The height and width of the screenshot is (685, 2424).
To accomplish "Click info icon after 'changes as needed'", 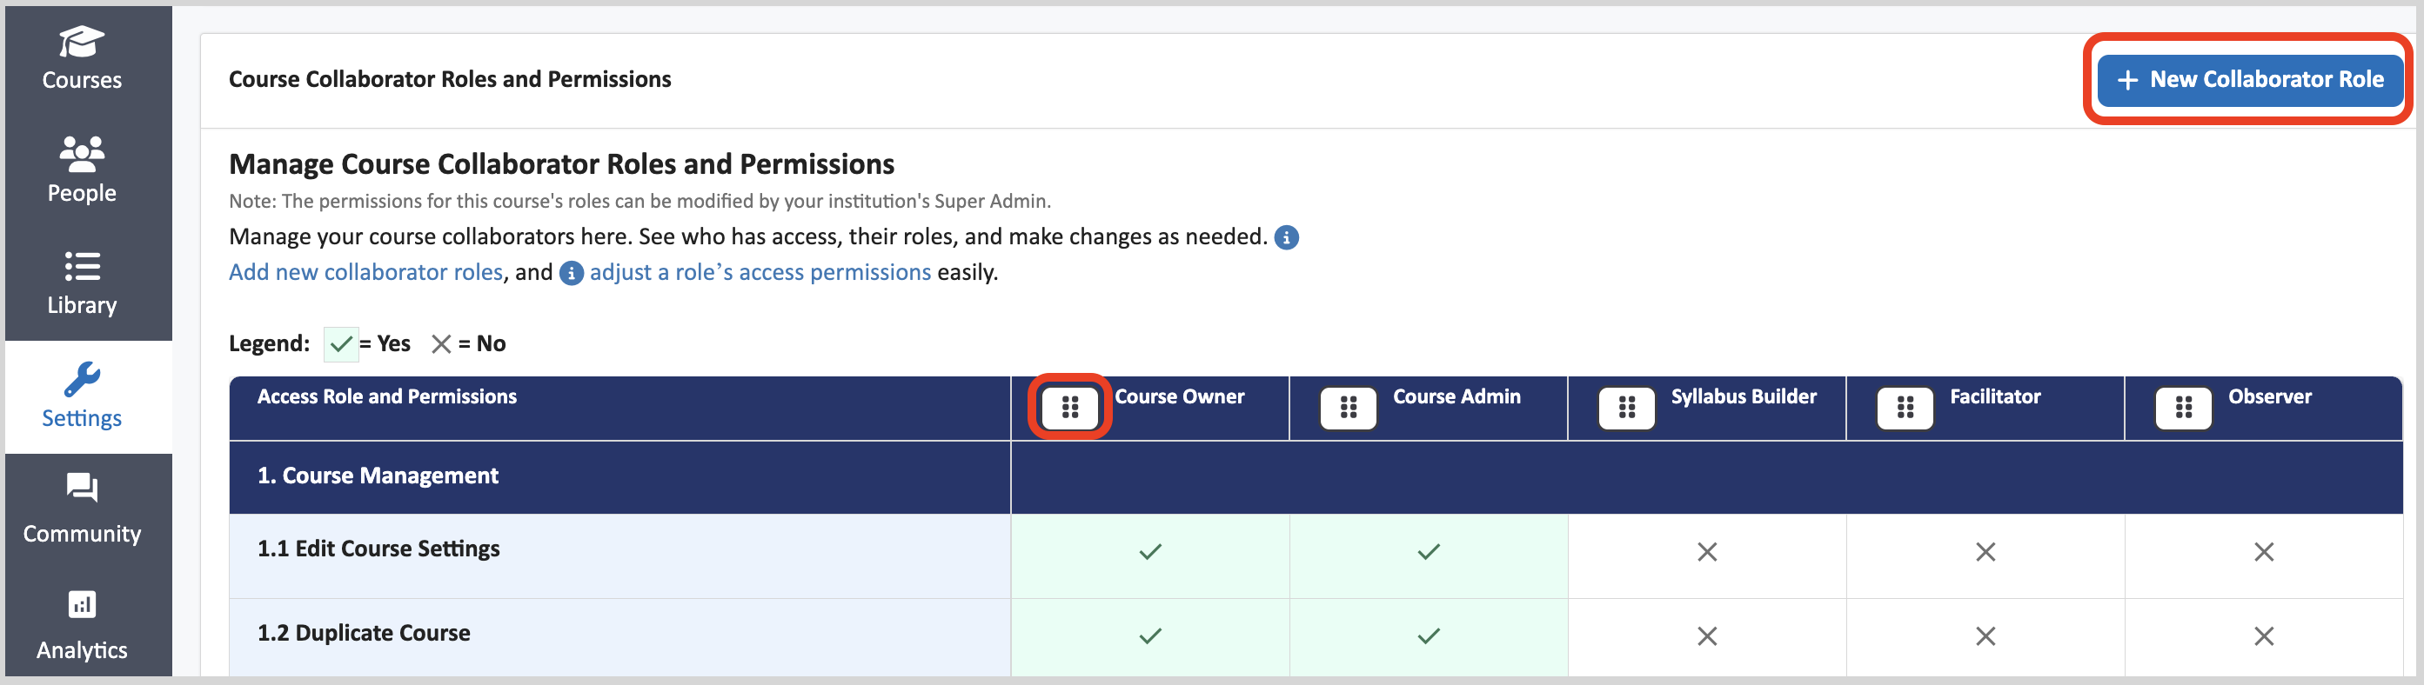I will click(1286, 237).
